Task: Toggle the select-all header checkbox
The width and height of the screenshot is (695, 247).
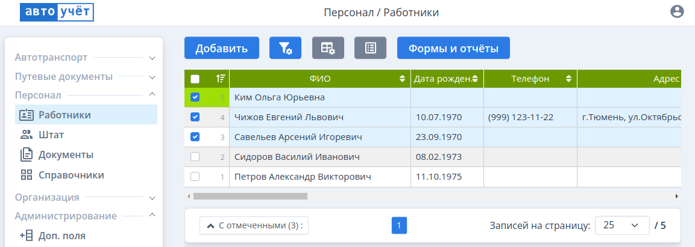Action: (195, 79)
